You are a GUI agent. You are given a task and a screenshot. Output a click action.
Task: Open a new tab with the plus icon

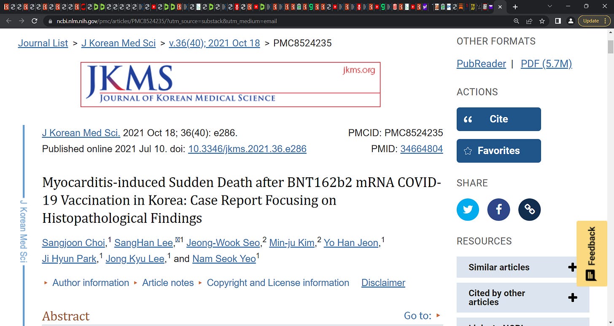pyautogui.click(x=515, y=7)
